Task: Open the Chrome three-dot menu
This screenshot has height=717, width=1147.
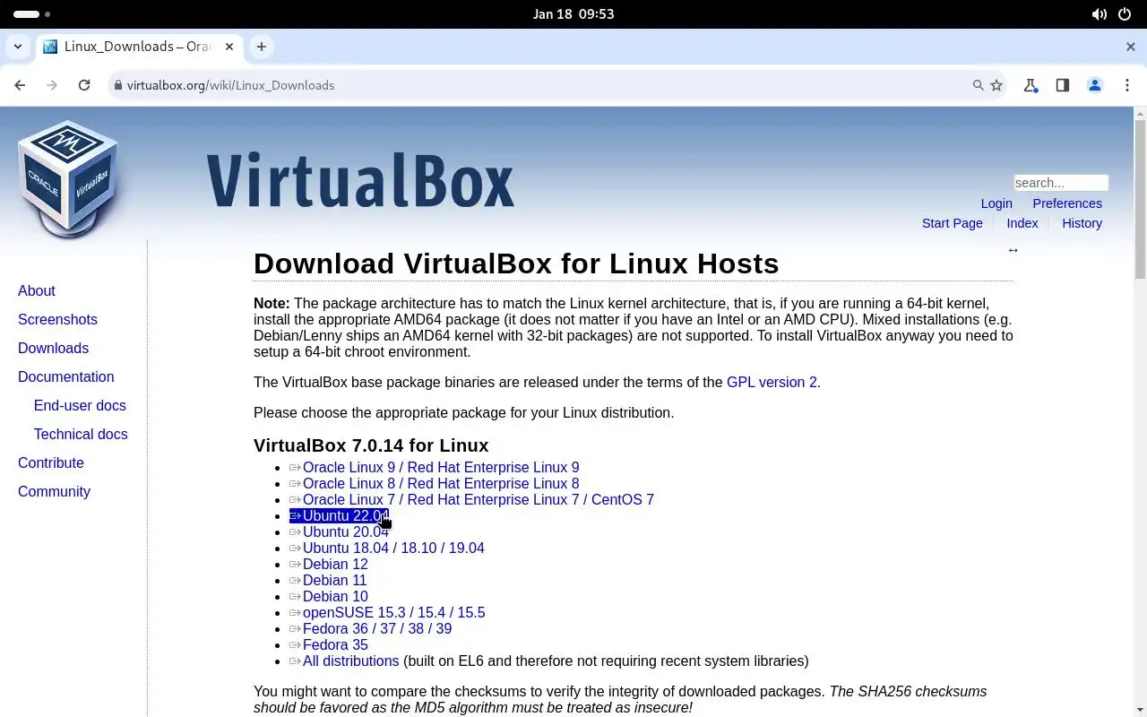Action: pos(1126,85)
